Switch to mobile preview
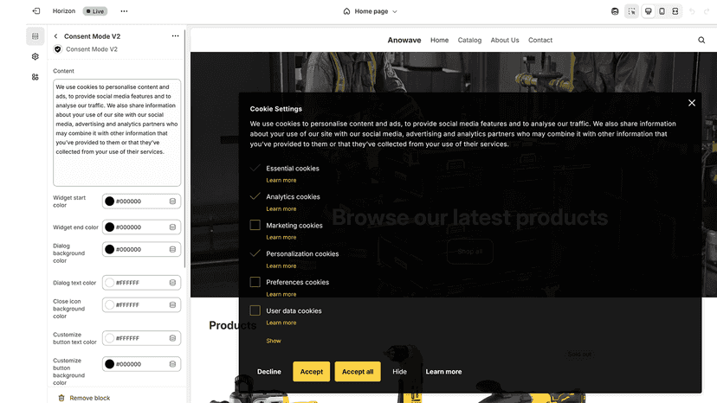Screen dimensions: 717x403 coord(662,11)
